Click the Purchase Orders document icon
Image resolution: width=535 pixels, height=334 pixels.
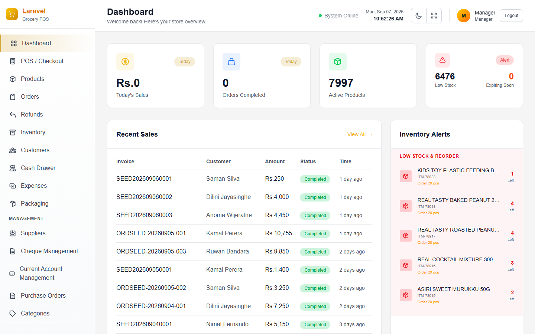pos(13,296)
